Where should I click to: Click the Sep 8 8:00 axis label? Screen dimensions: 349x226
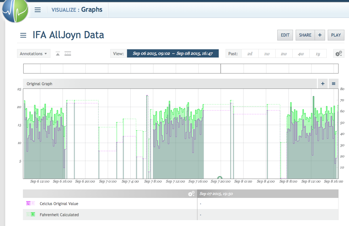pos(288,181)
